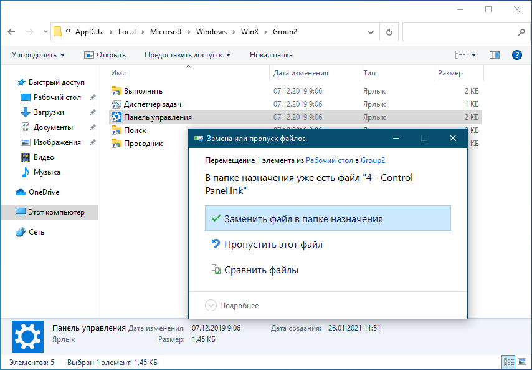Expand Подробнее details in dialog
Screen dimensions: 532x370
click(232, 306)
